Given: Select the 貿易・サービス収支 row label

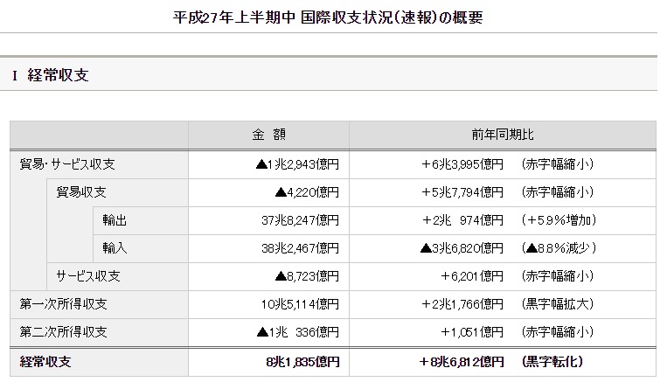Looking at the screenshot, I should click(67, 164).
